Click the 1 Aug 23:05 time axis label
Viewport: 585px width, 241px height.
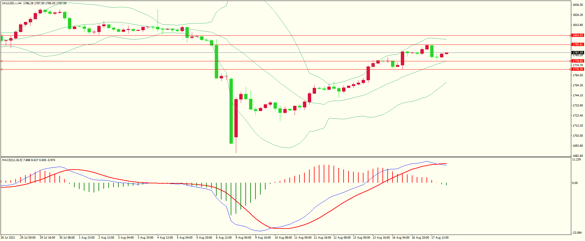pos(87,238)
